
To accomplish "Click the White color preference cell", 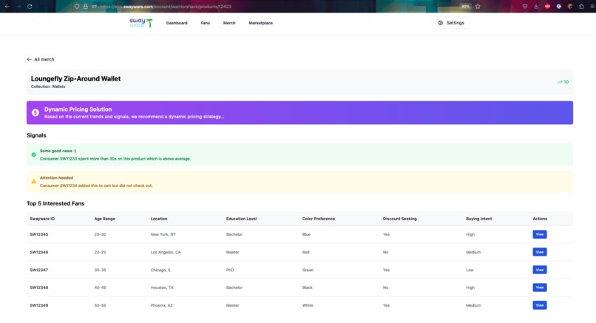I will [x=308, y=305].
